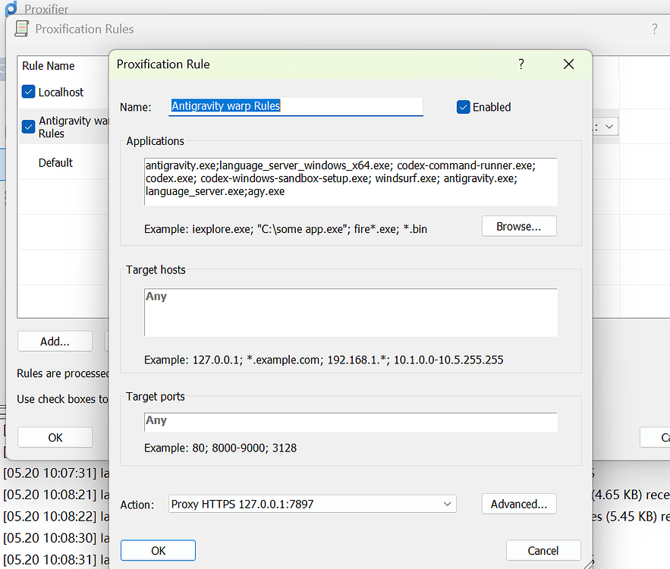
Task: Select the Default rule row
Action: 55,163
